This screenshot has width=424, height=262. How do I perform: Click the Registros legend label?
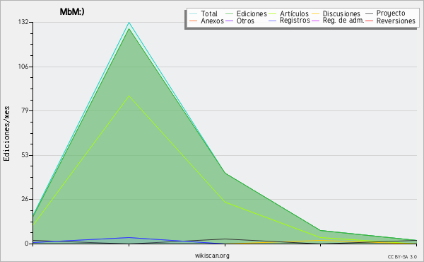pyautogui.click(x=295, y=21)
